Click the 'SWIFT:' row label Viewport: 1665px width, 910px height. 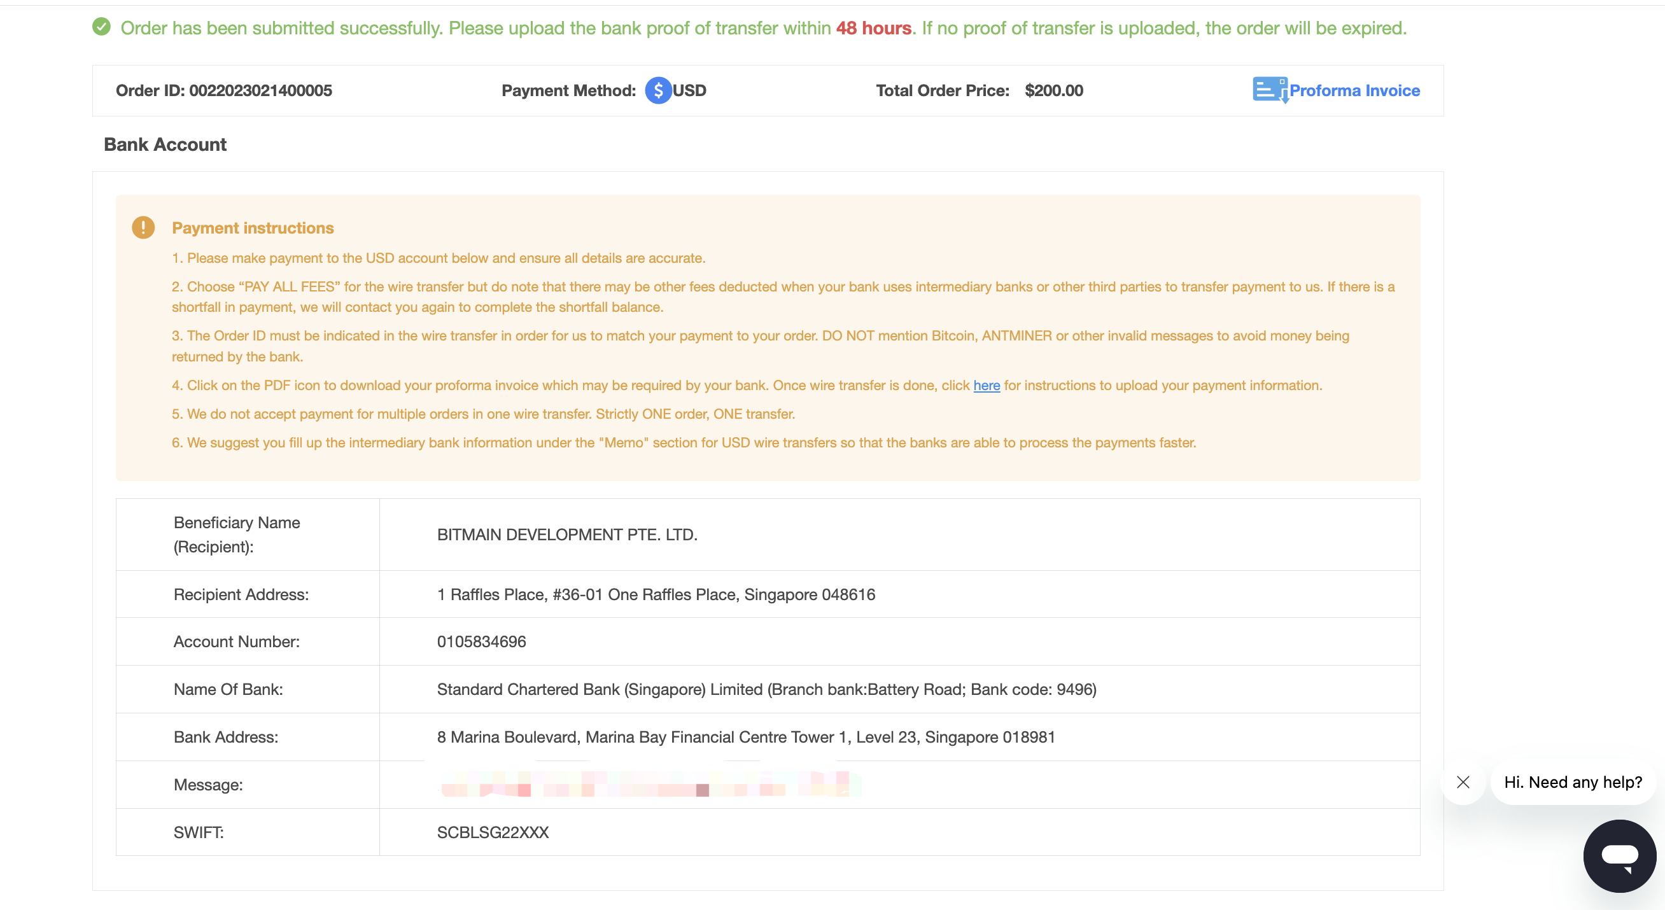[199, 832]
